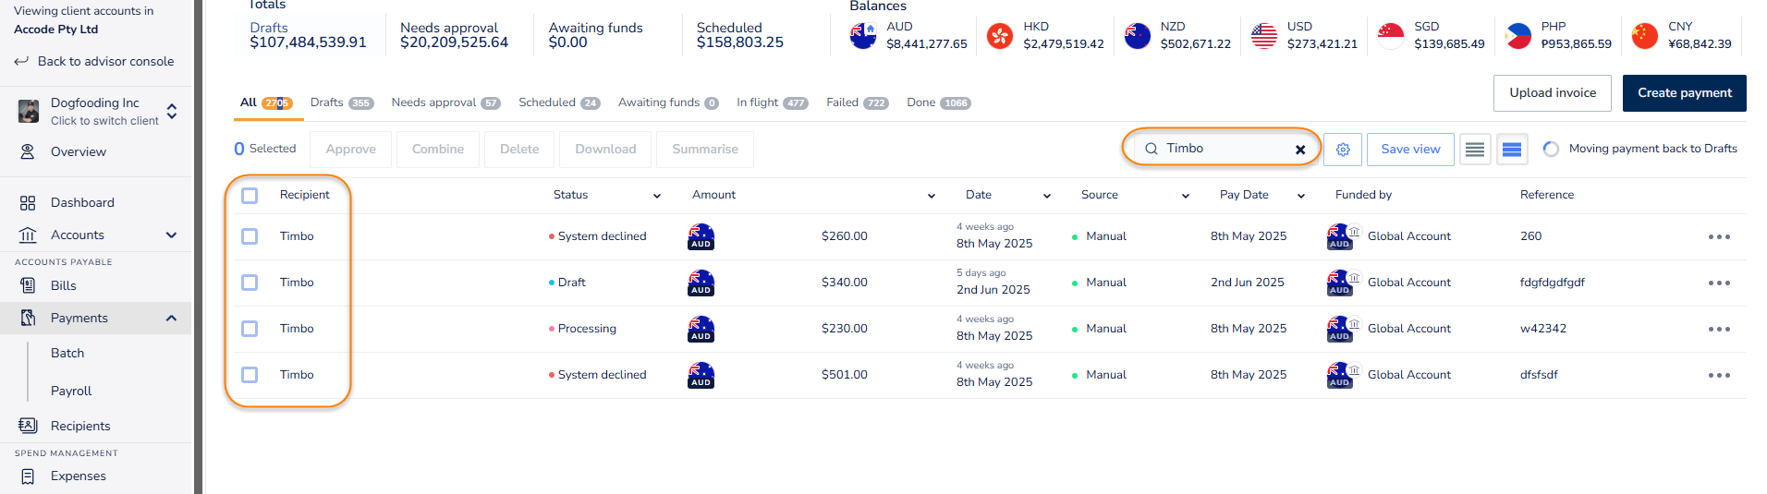Click the table settings gear icon
The image size is (1767, 494).
[1343, 150]
